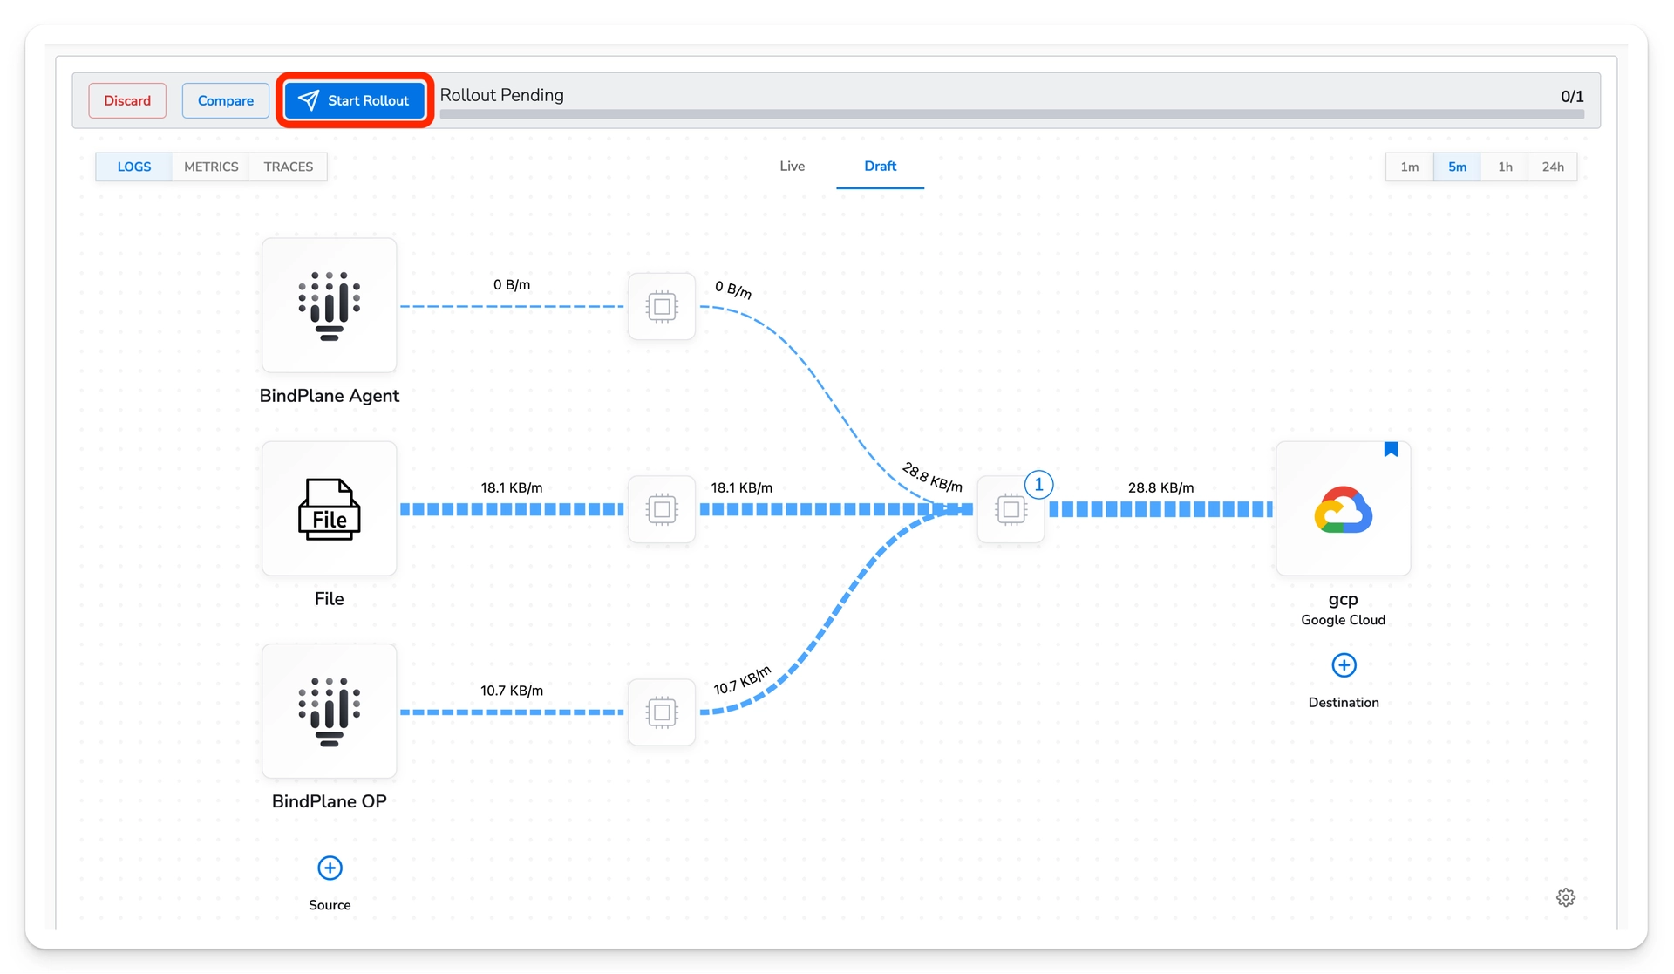This screenshot has width=1674, height=974.
Task: Select the File source node
Action: point(329,509)
